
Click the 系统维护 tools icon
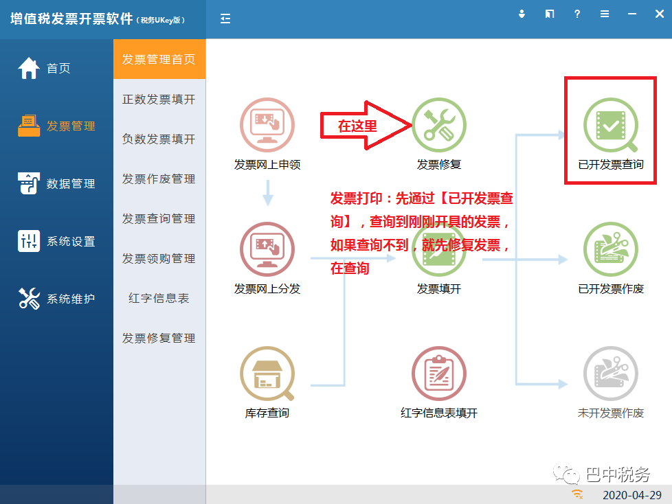click(x=29, y=299)
